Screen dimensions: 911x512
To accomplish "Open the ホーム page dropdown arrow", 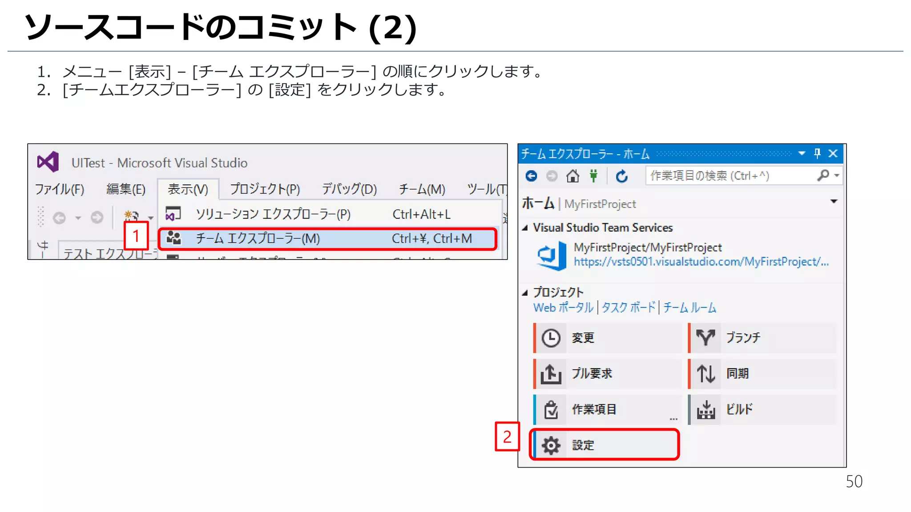I will (x=834, y=201).
